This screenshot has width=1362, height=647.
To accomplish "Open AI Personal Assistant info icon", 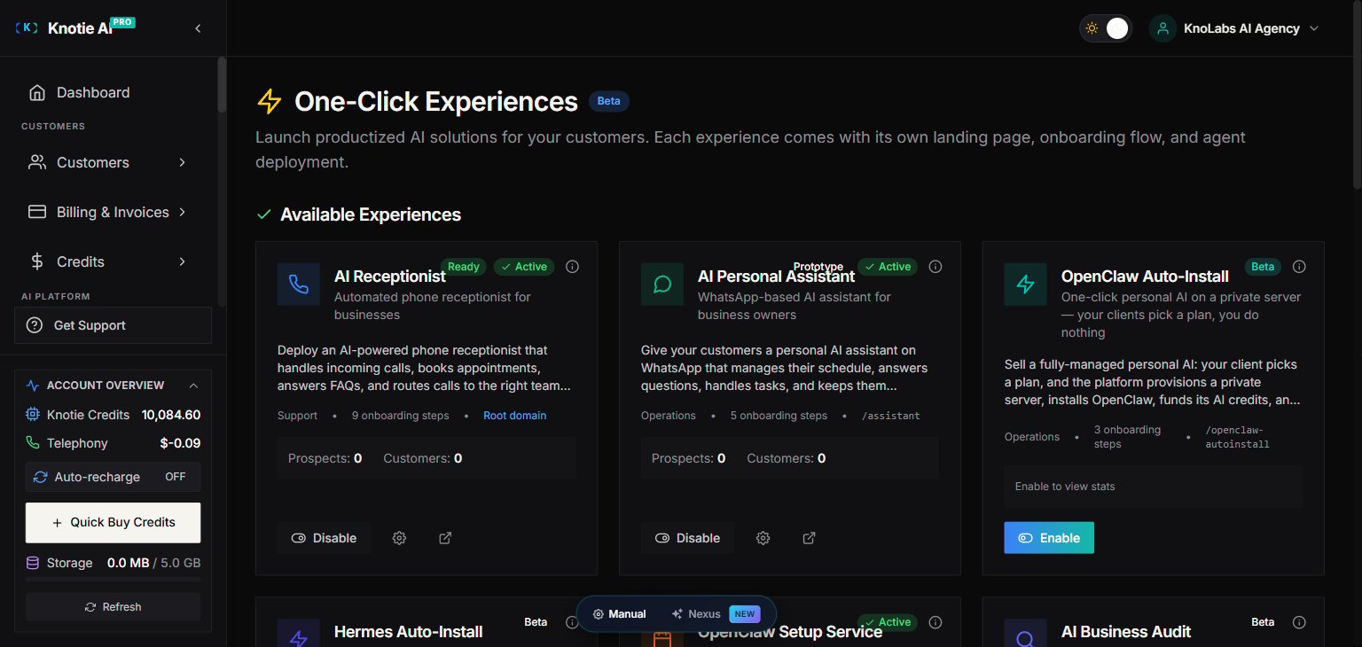I will [x=935, y=267].
